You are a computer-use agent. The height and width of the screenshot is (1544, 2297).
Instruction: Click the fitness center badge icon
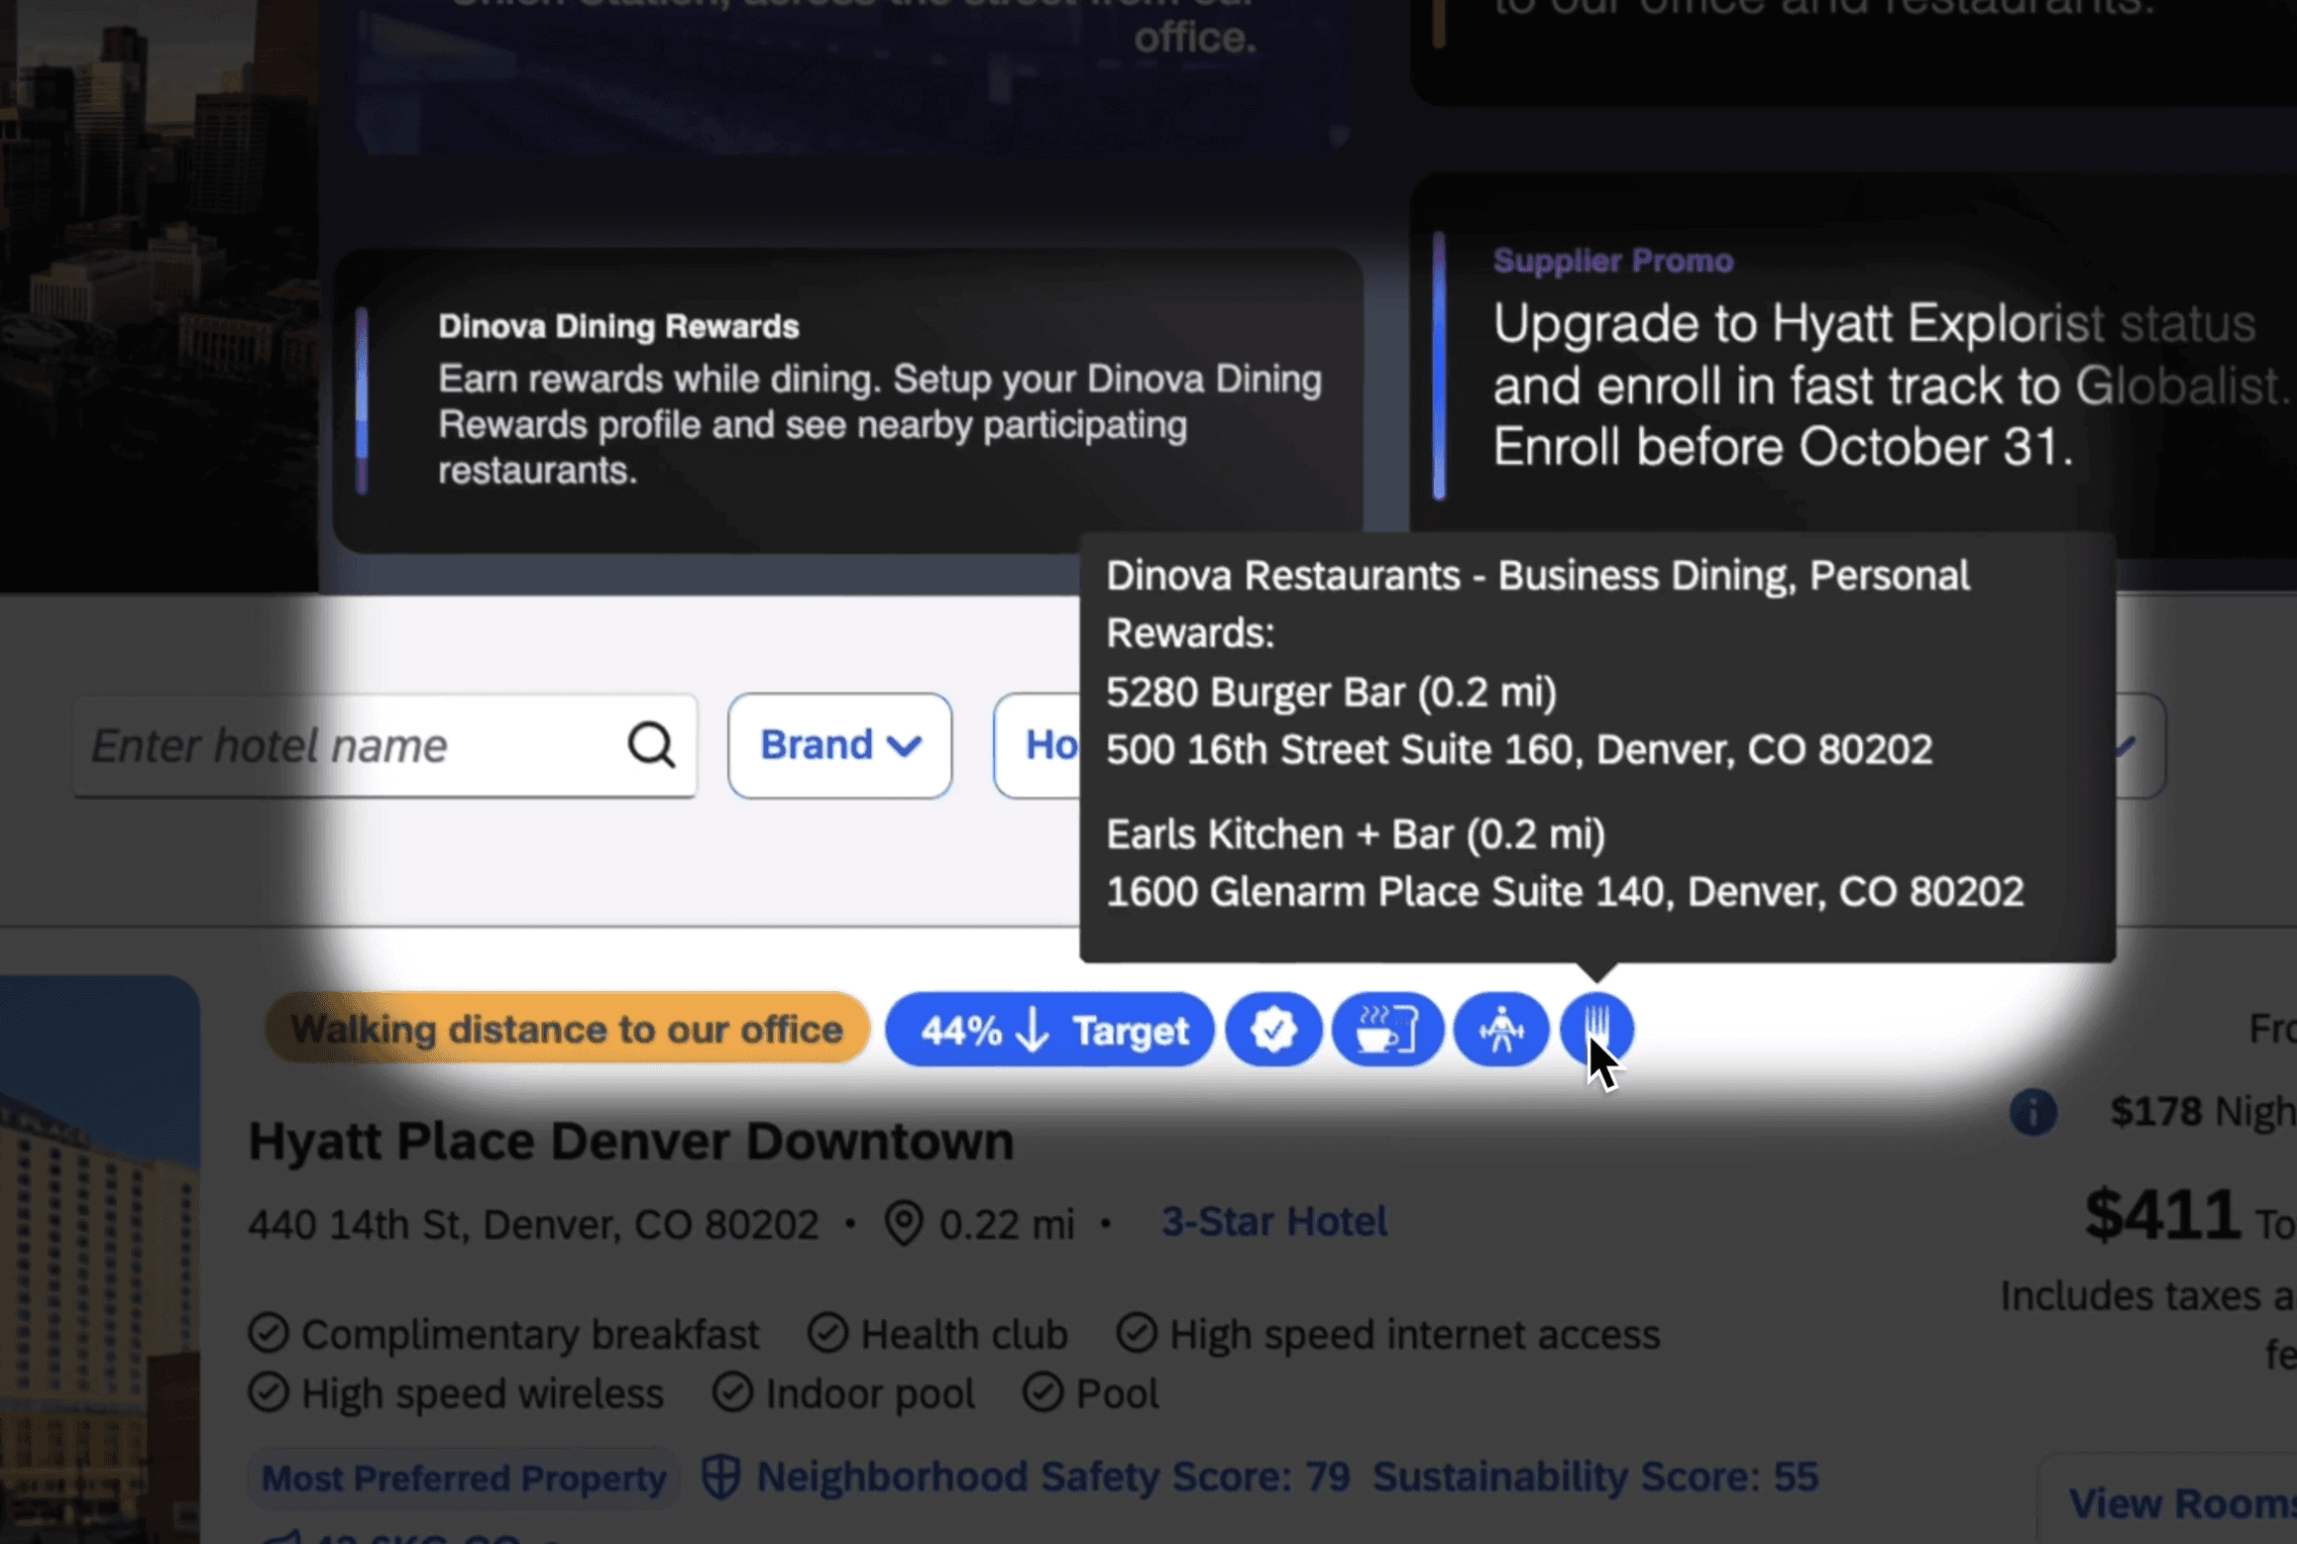coord(1500,1029)
